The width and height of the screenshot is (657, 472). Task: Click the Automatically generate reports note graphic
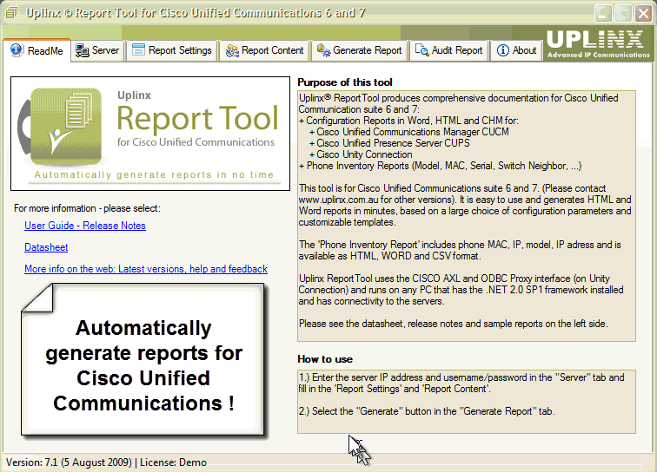point(143,360)
